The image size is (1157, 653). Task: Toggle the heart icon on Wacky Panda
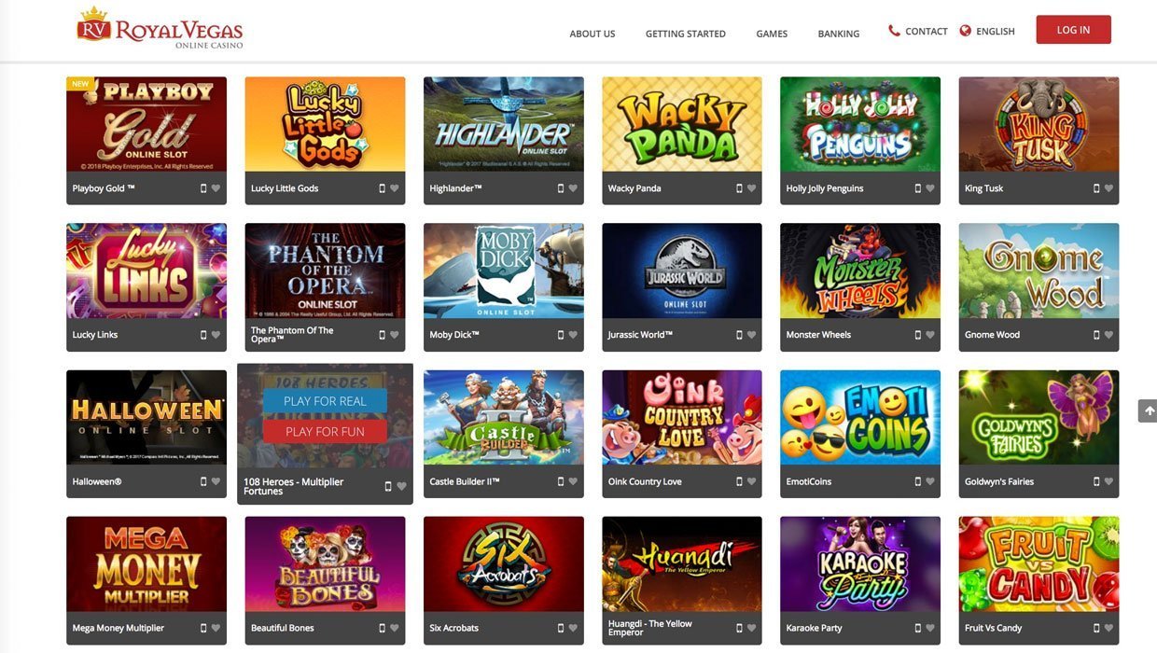pos(751,188)
